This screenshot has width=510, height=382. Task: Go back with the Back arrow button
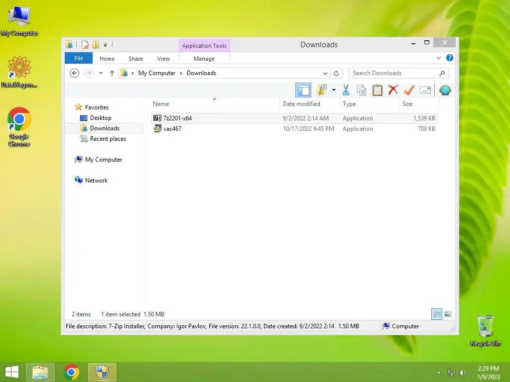tap(75, 73)
